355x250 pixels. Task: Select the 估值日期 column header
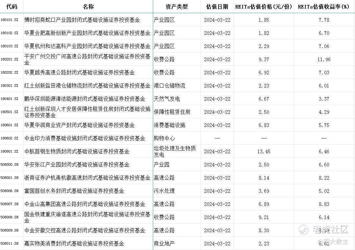click(x=217, y=7)
